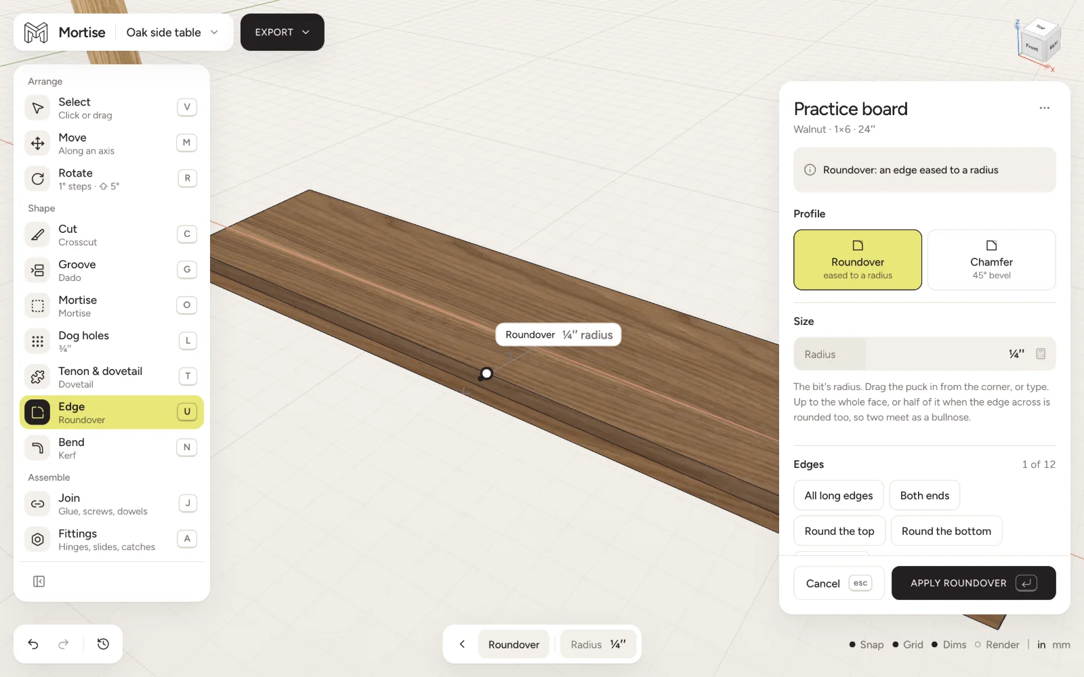
Task: Open Practice board more options menu
Action: [1045, 108]
